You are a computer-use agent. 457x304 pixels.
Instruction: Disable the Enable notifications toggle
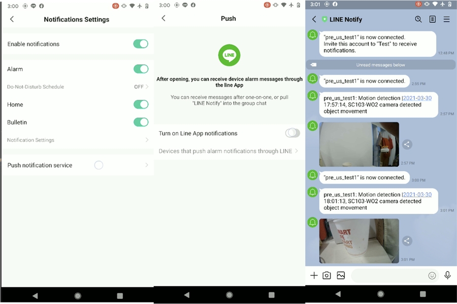click(141, 44)
